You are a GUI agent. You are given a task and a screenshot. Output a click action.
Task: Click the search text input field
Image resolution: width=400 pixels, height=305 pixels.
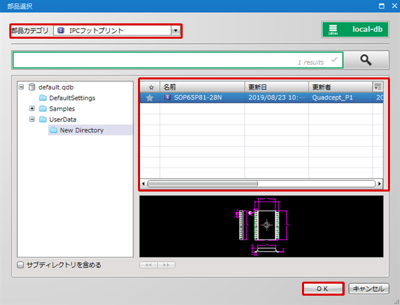[178, 60]
